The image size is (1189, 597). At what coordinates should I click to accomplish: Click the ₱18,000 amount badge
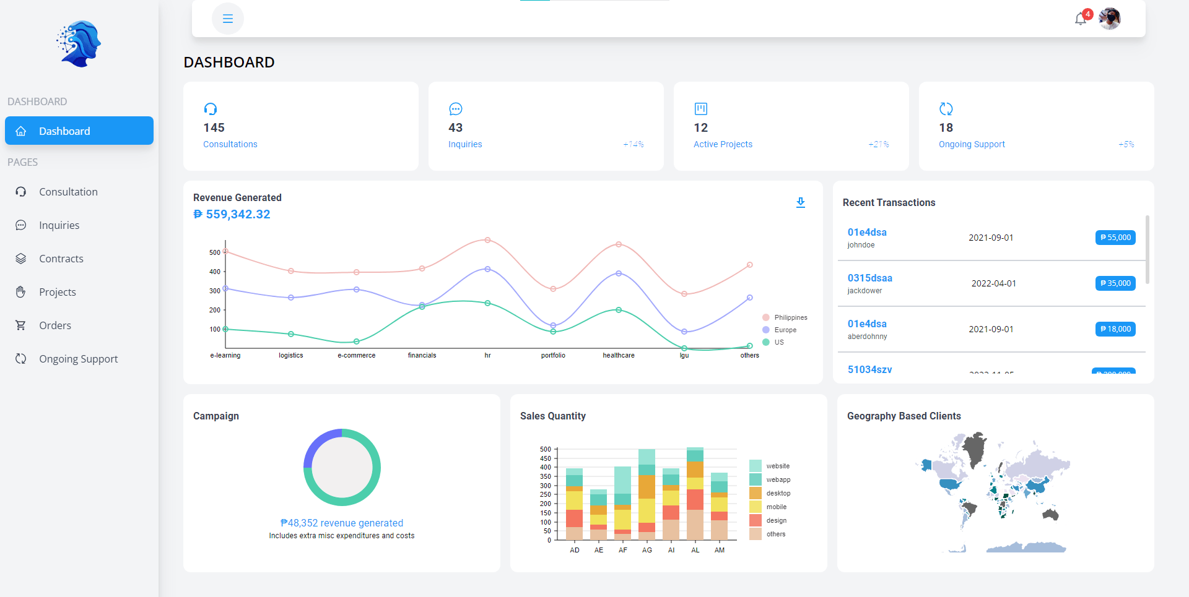coord(1115,329)
